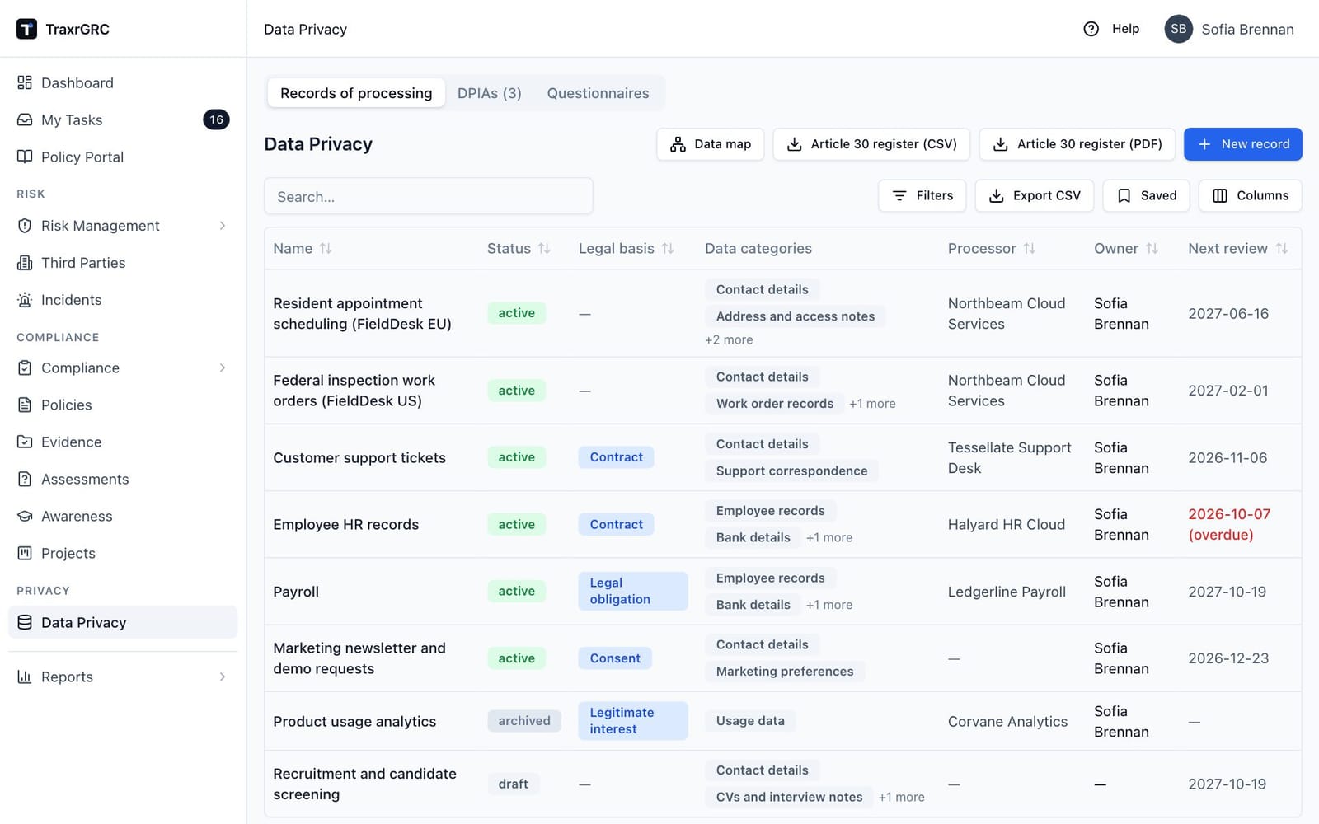This screenshot has height=824, width=1319.
Task: Click the Data Privacy database icon
Action: [x=25, y=622]
